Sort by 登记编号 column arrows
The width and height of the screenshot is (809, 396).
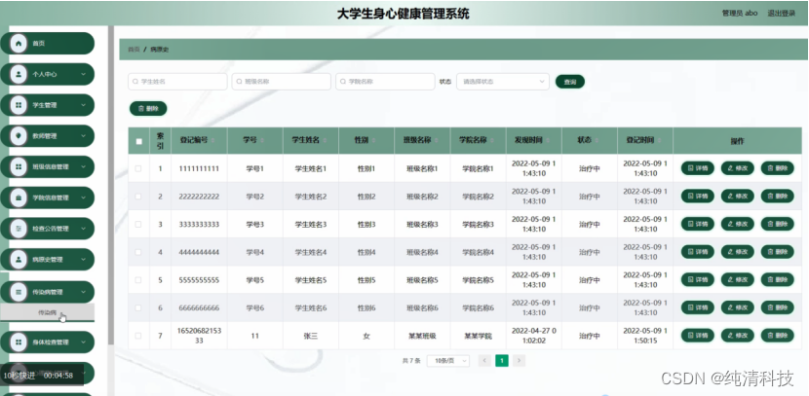(212, 140)
